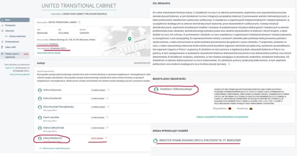Click the Obywatelstwo flag icon
Viewport: 297px width, 156px height.
[230, 109]
